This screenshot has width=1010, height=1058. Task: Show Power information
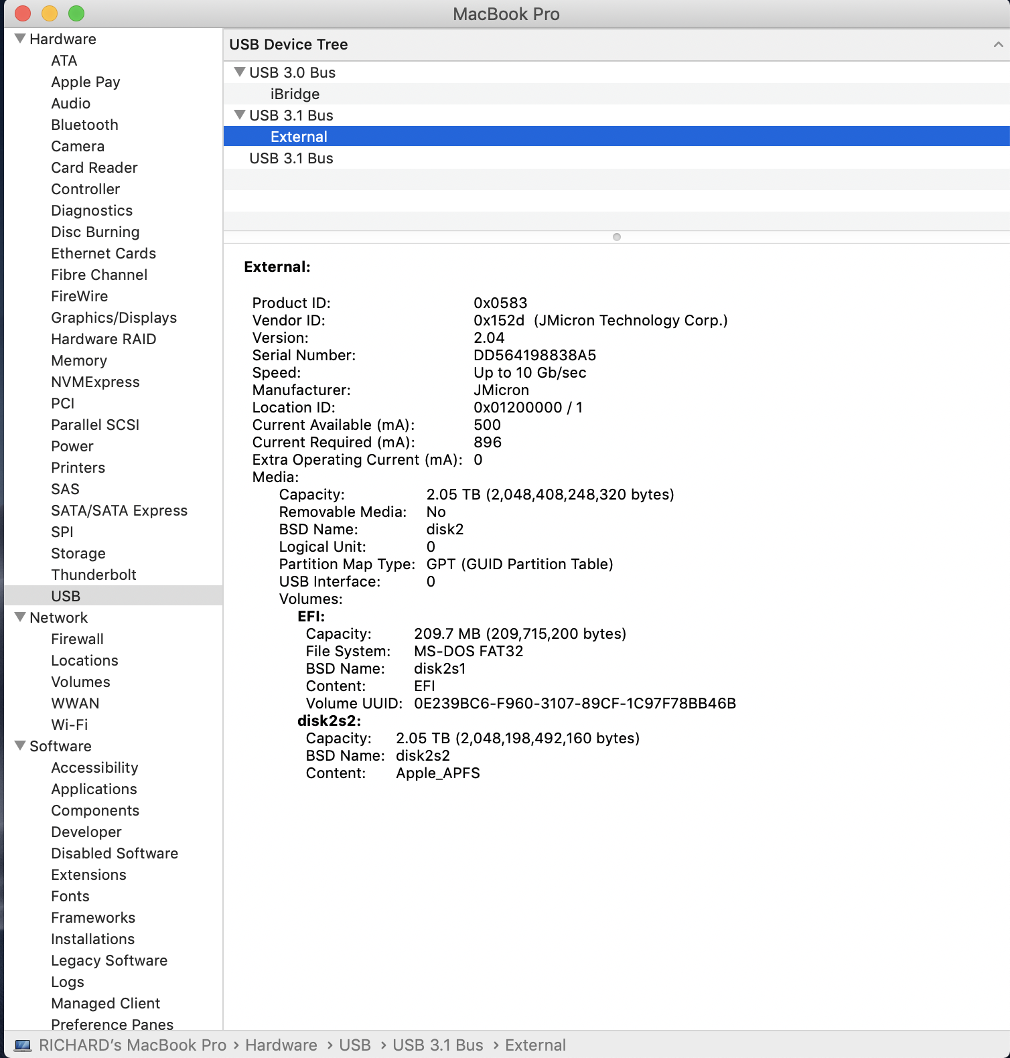(72, 446)
